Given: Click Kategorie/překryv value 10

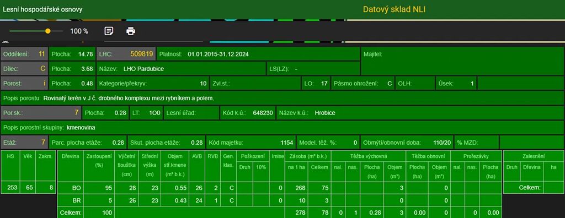Looking at the screenshot, I should click(x=203, y=84).
